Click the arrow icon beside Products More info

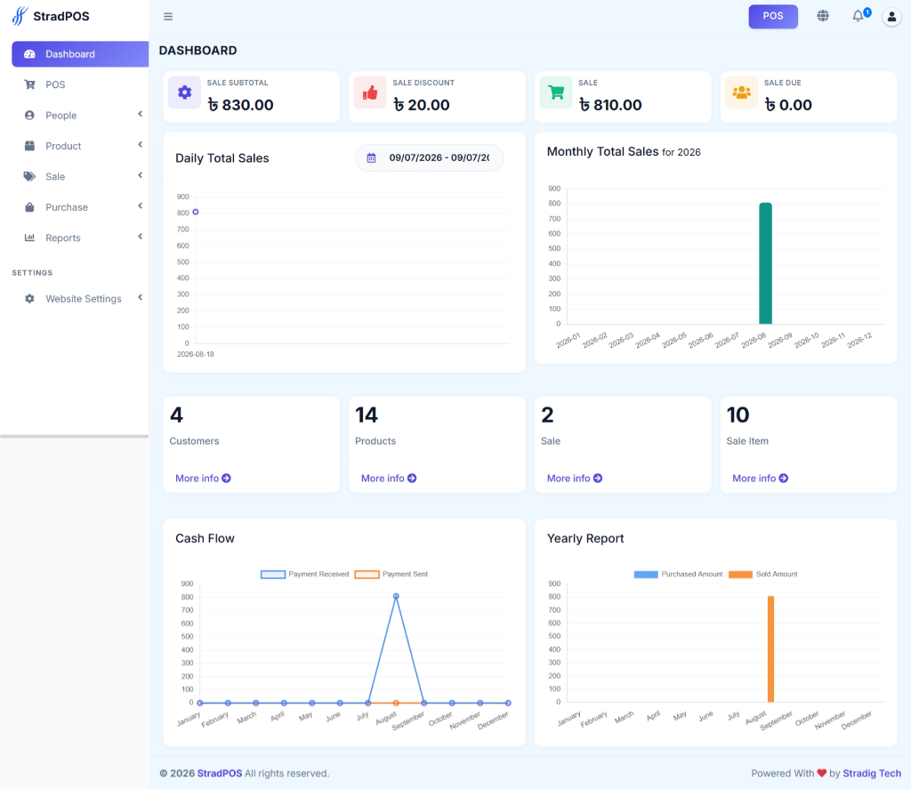412,479
